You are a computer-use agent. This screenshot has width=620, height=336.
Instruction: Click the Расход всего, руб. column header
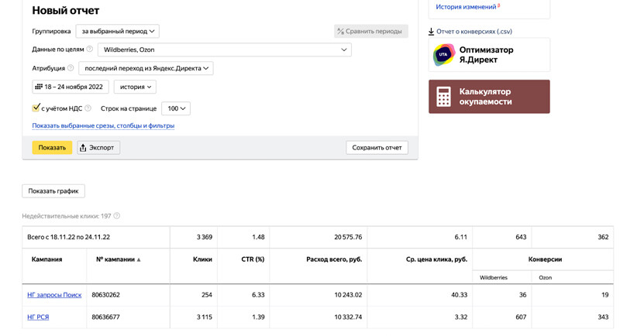point(334,259)
